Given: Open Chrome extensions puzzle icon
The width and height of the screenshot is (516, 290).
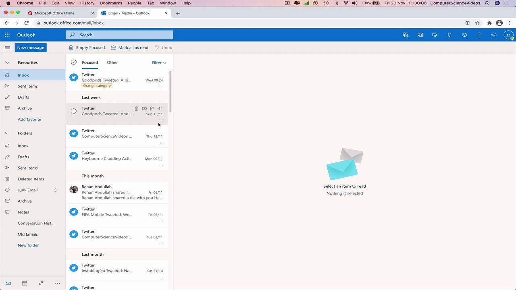Looking at the screenshot, I should 489,23.
